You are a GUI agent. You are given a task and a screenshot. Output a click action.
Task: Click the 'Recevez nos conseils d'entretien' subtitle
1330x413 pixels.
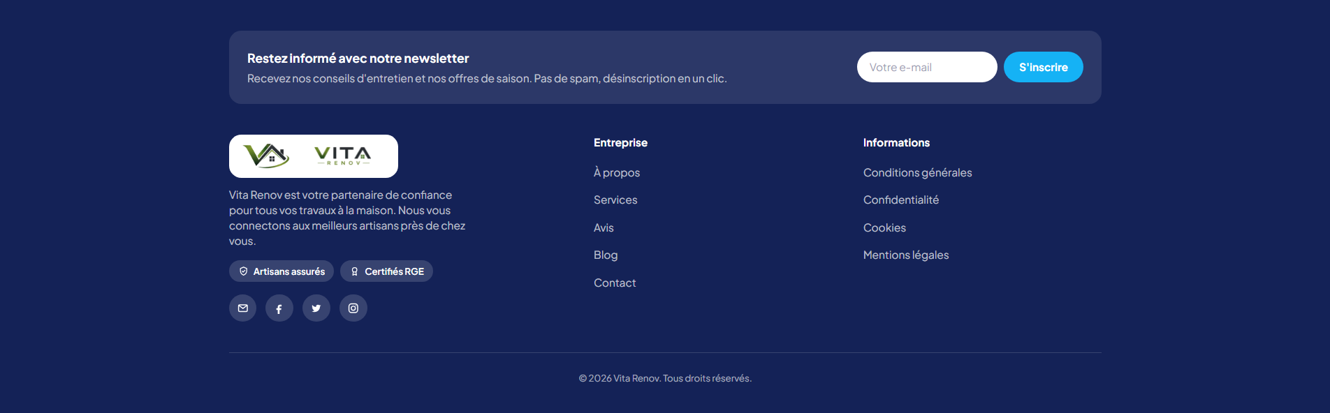pos(487,78)
